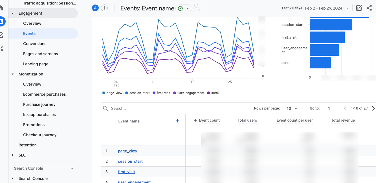The height and width of the screenshot is (183, 376).
Task: Click the session_start bar in bar chart
Action: 331,24
